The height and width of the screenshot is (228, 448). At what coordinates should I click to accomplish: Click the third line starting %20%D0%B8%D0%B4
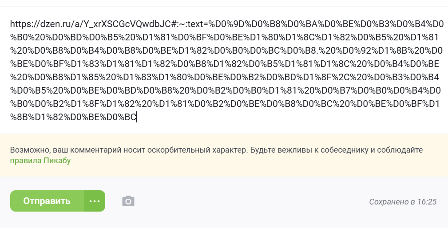[226, 51]
